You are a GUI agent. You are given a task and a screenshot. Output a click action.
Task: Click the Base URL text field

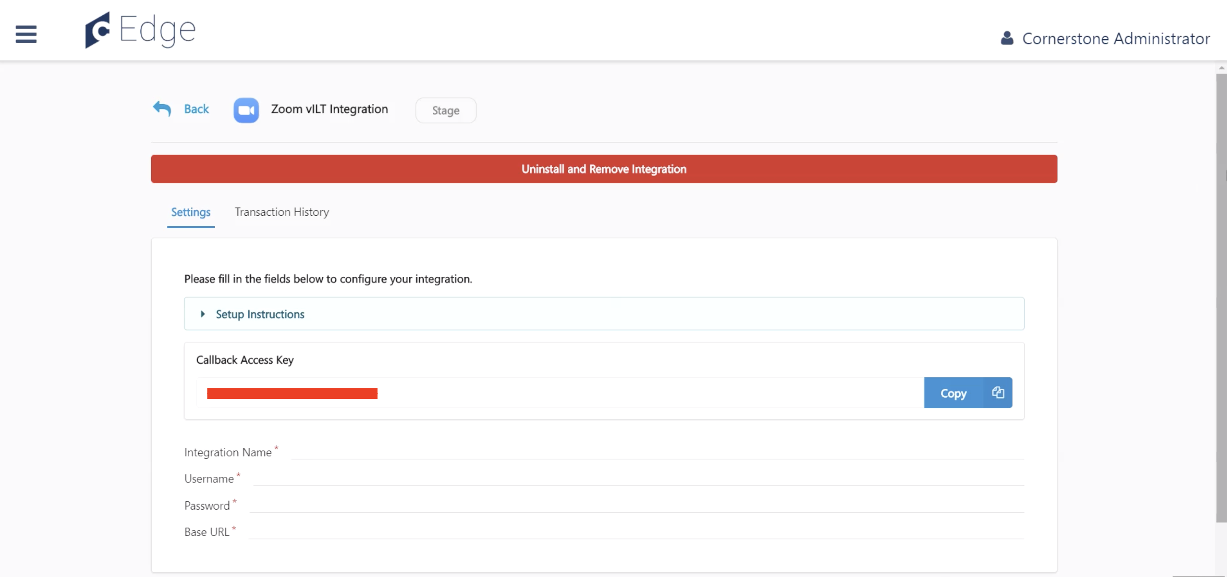[637, 531]
